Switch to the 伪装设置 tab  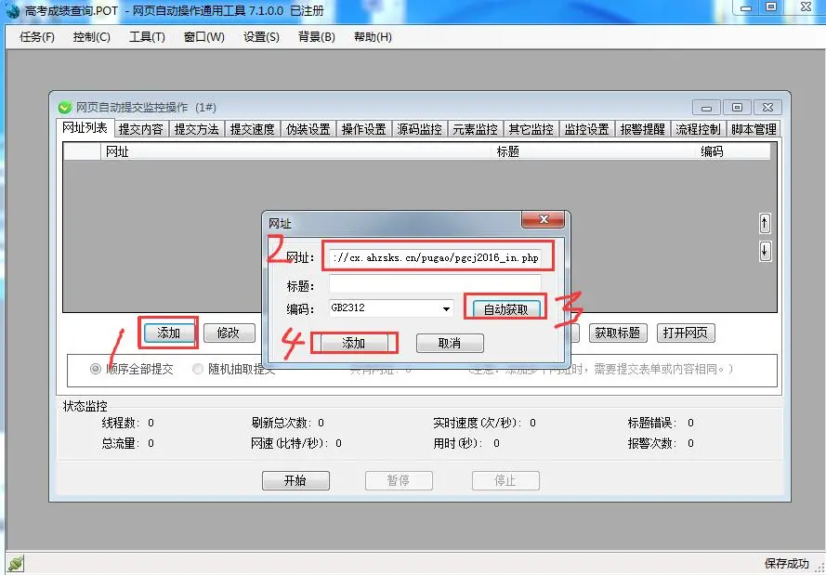pos(308,129)
